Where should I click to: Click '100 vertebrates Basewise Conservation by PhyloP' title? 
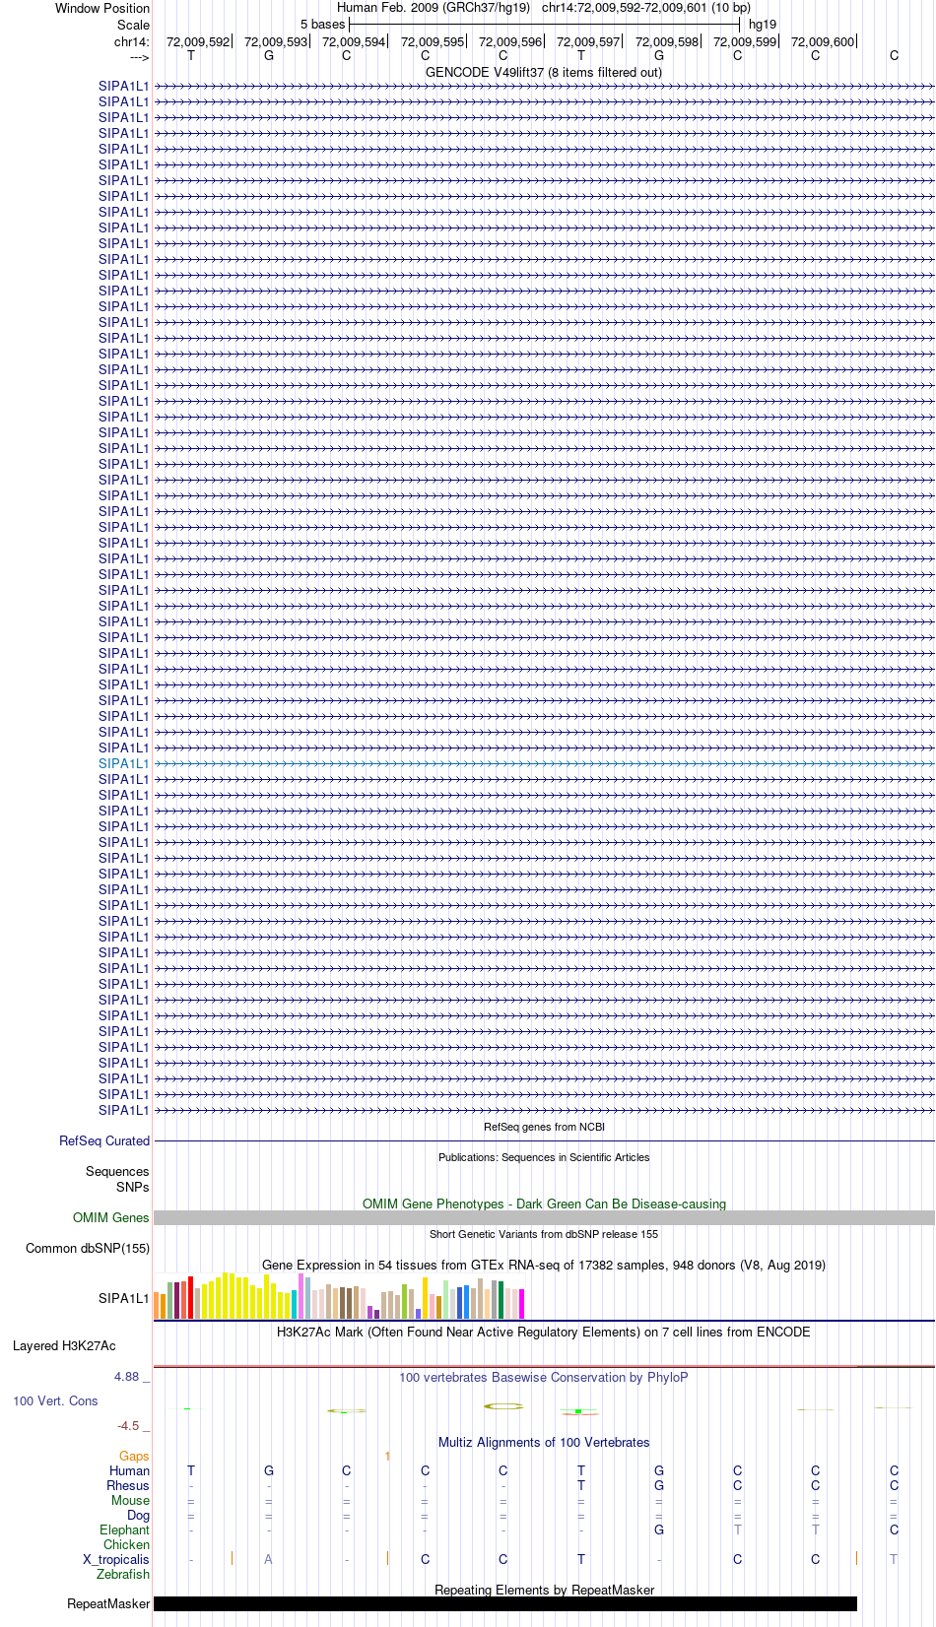click(x=544, y=1377)
